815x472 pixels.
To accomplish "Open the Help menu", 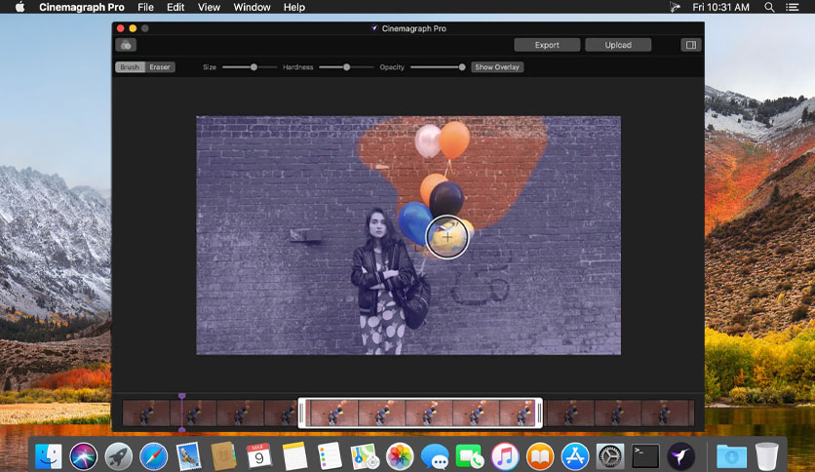I will (x=294, y=7).
